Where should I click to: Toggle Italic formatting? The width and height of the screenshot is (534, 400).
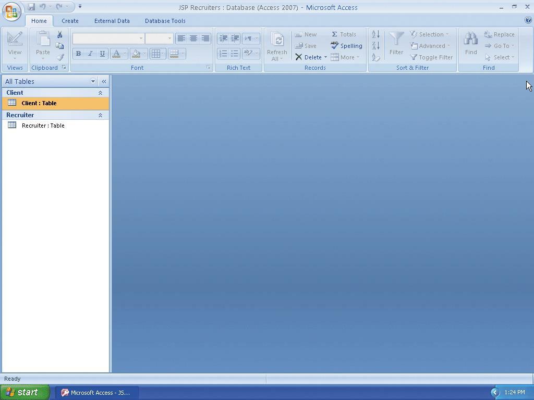pyautogui.click(x=90, y=54)
